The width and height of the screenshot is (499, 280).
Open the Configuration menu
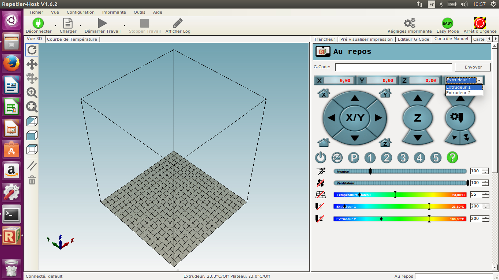tap(80, 12)
